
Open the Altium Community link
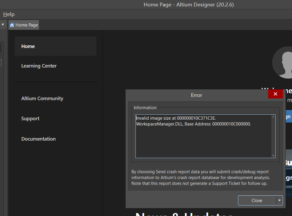tap(42, 98)
